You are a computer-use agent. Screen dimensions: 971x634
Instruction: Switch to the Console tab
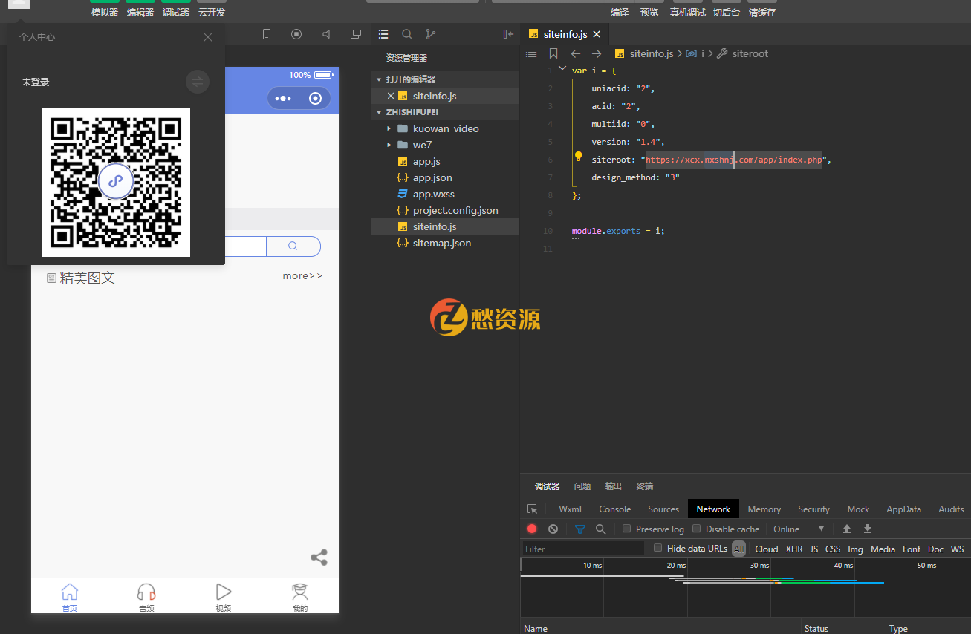(614, 509)
